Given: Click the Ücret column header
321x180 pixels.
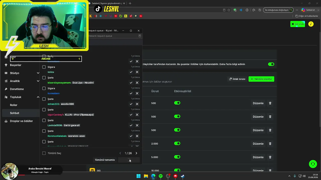Looking at the screenshot, I should coord(155,91).
